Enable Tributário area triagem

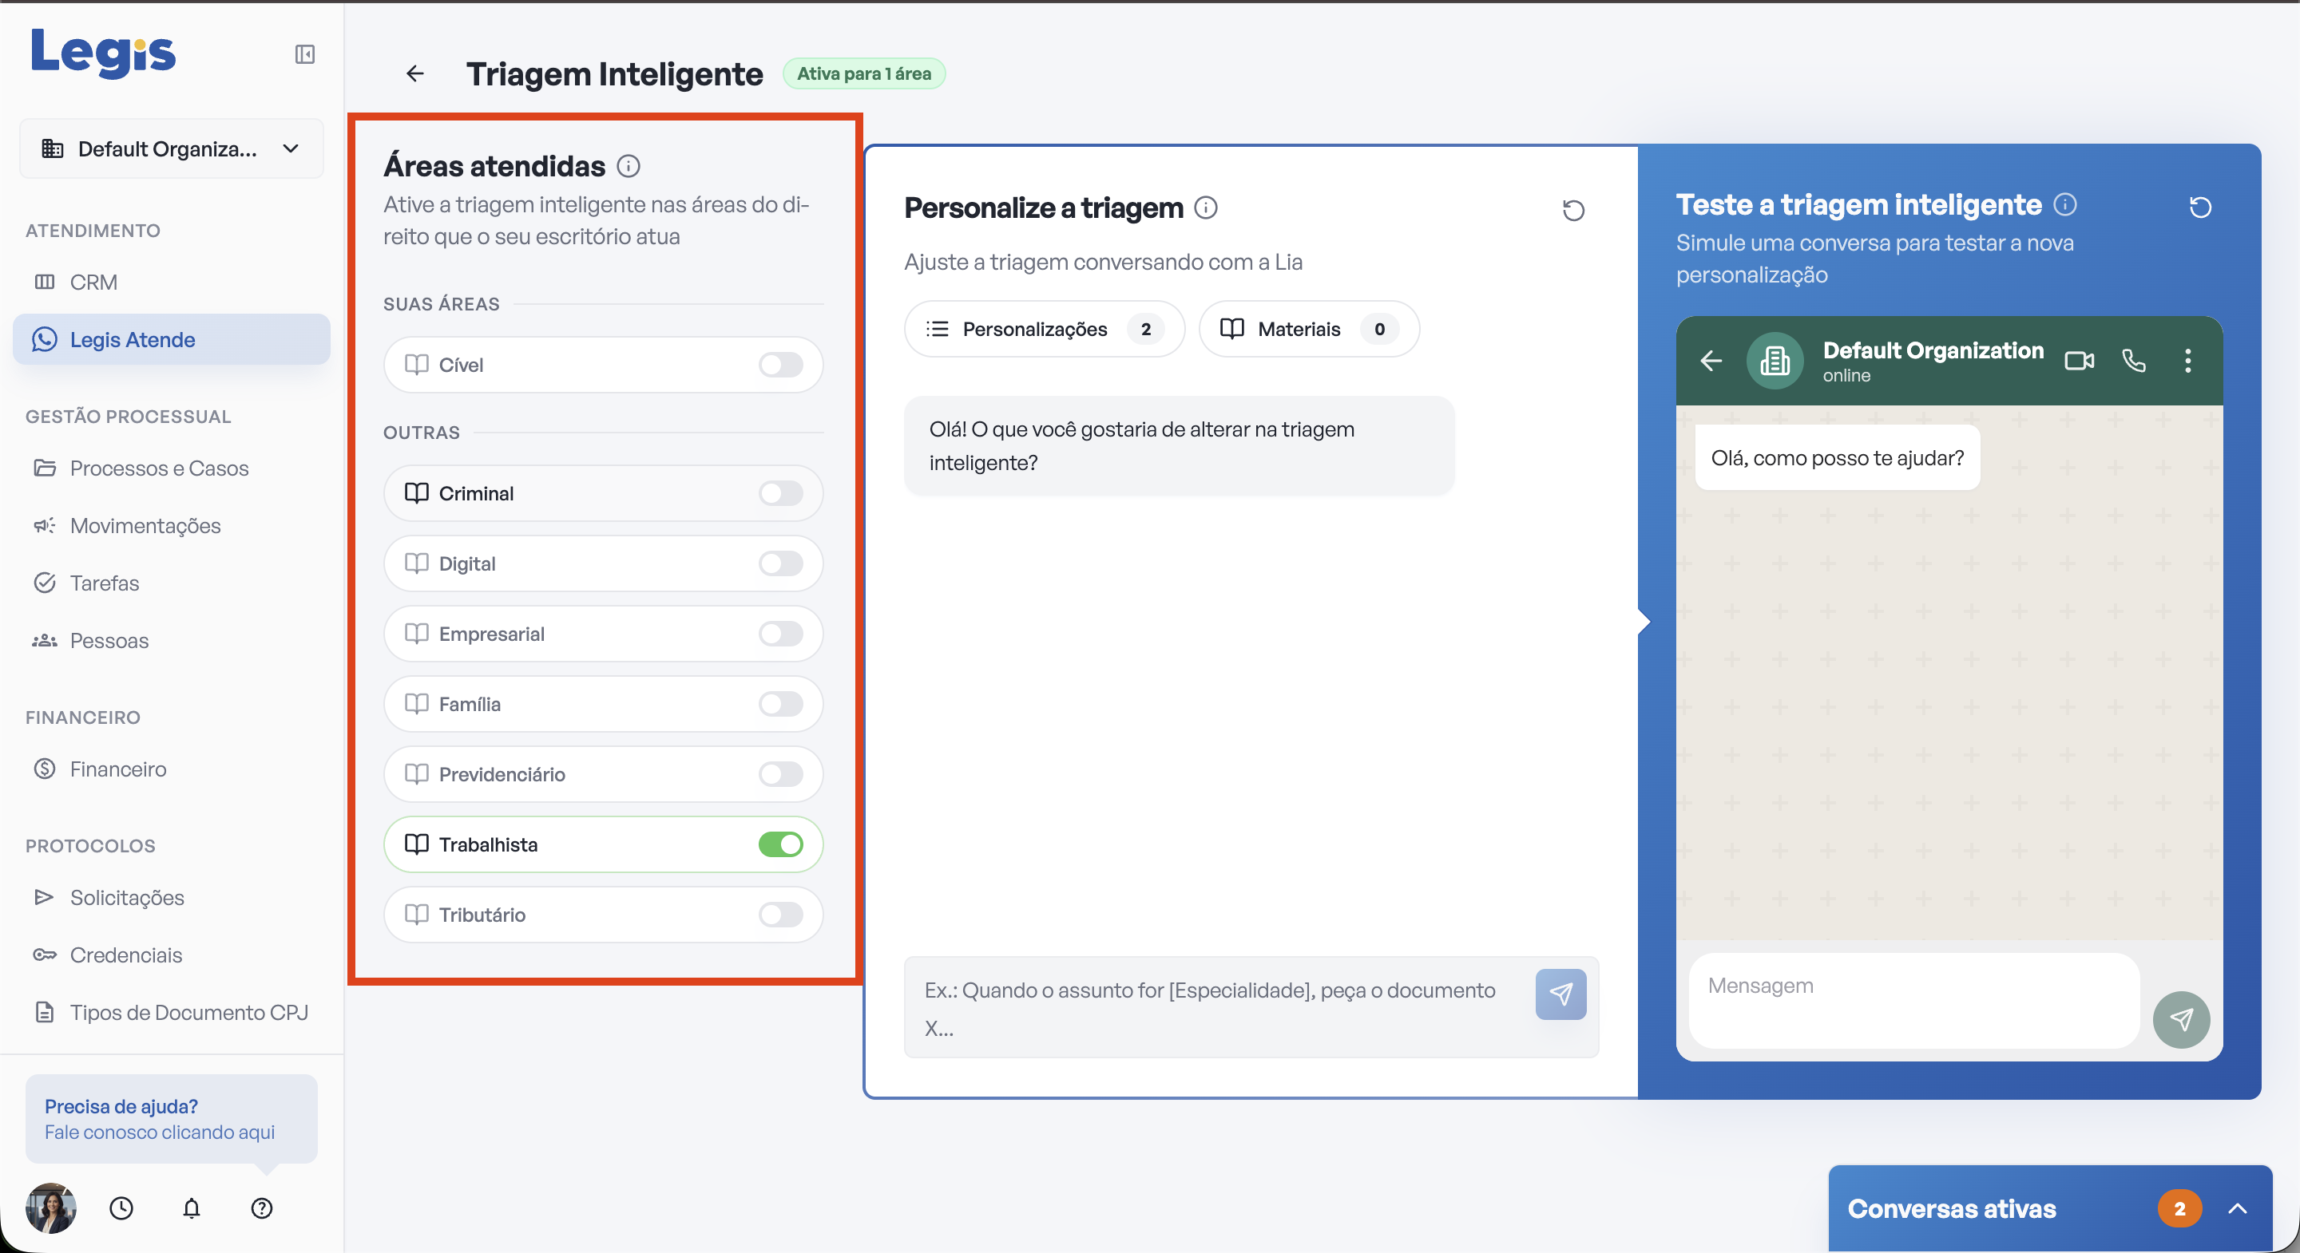coord(780,915)
